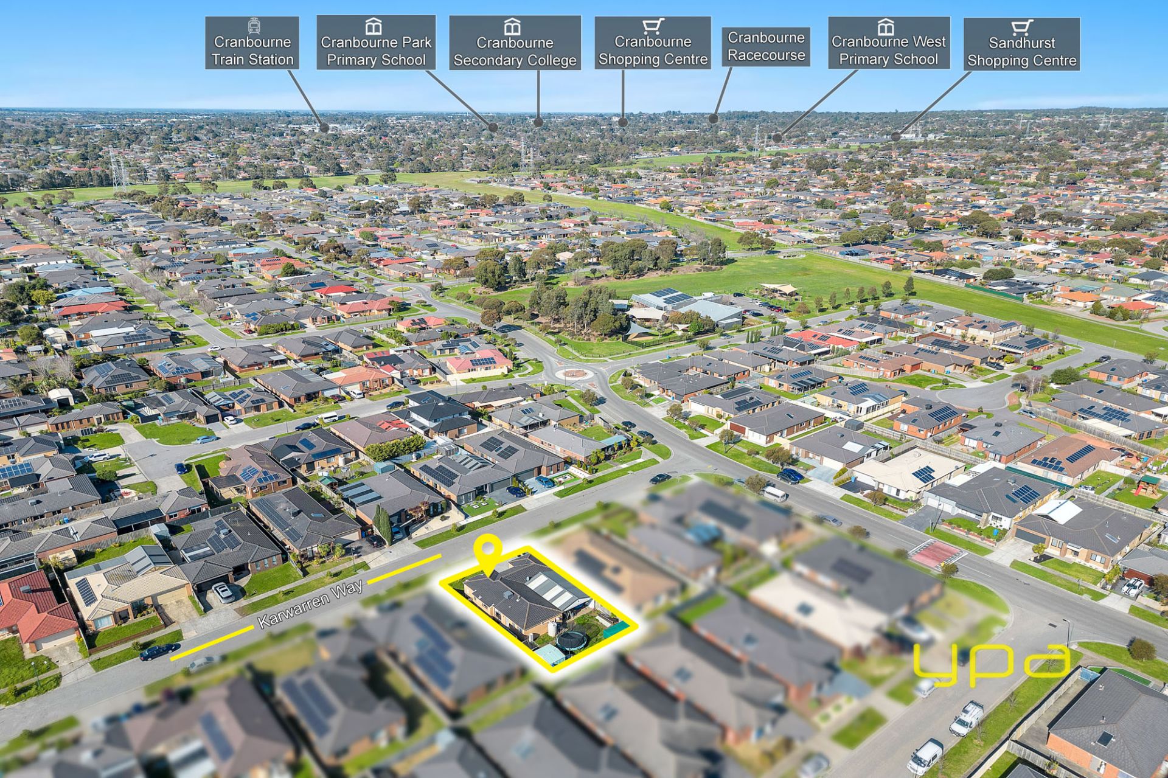Click the school icon above Cranbourne Secondary College

[x=512, y=27]
